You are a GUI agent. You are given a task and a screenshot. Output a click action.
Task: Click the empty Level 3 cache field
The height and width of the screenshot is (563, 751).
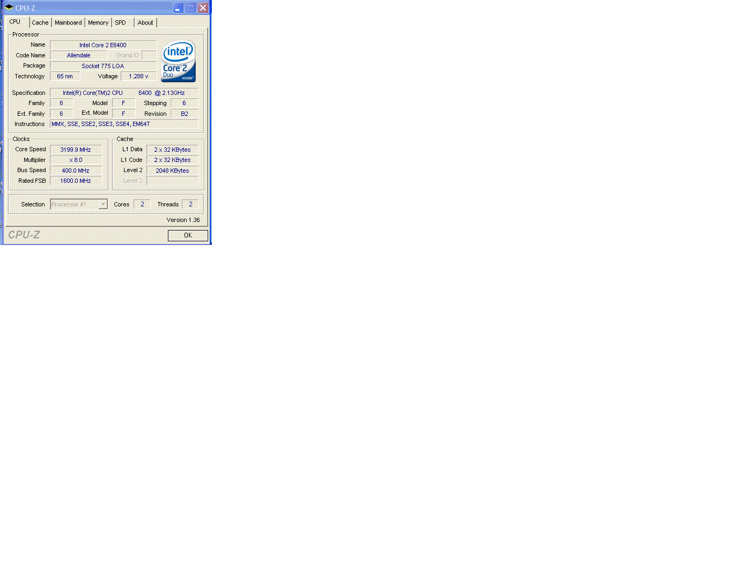click(172, 181)
